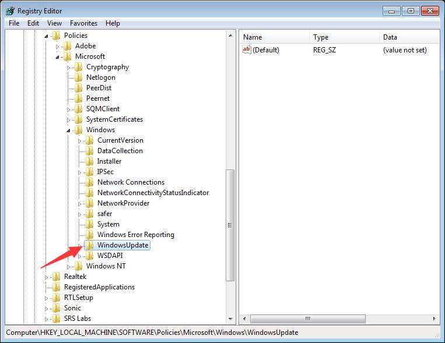The height and width of the screenshot is (343, 445).
Task: Select the Windows Error Reporting key
Action: pos(135,235)
